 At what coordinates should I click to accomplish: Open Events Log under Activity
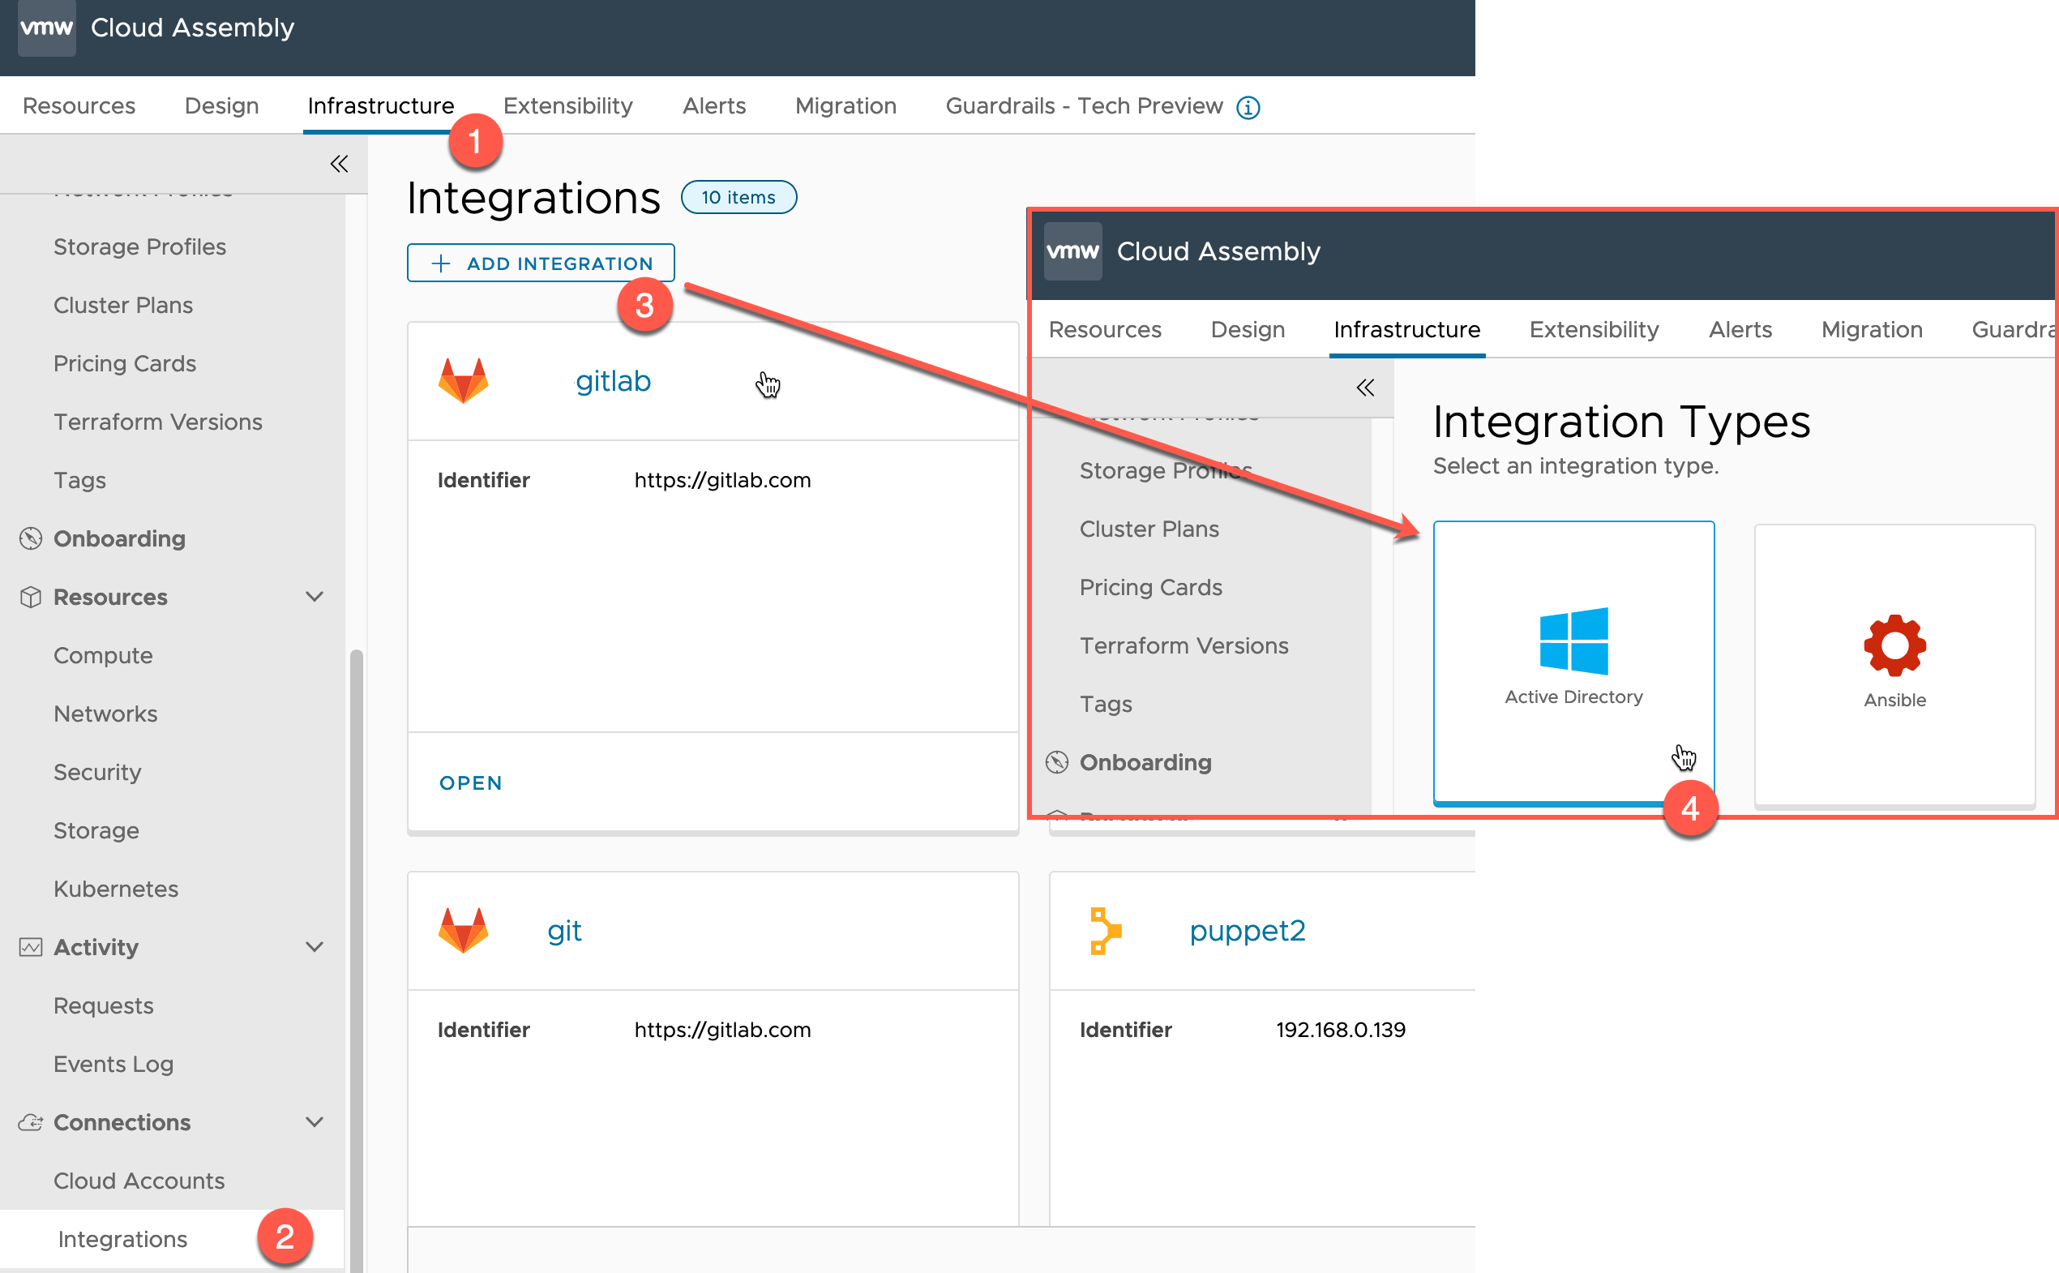click(x=113, y=1064)
